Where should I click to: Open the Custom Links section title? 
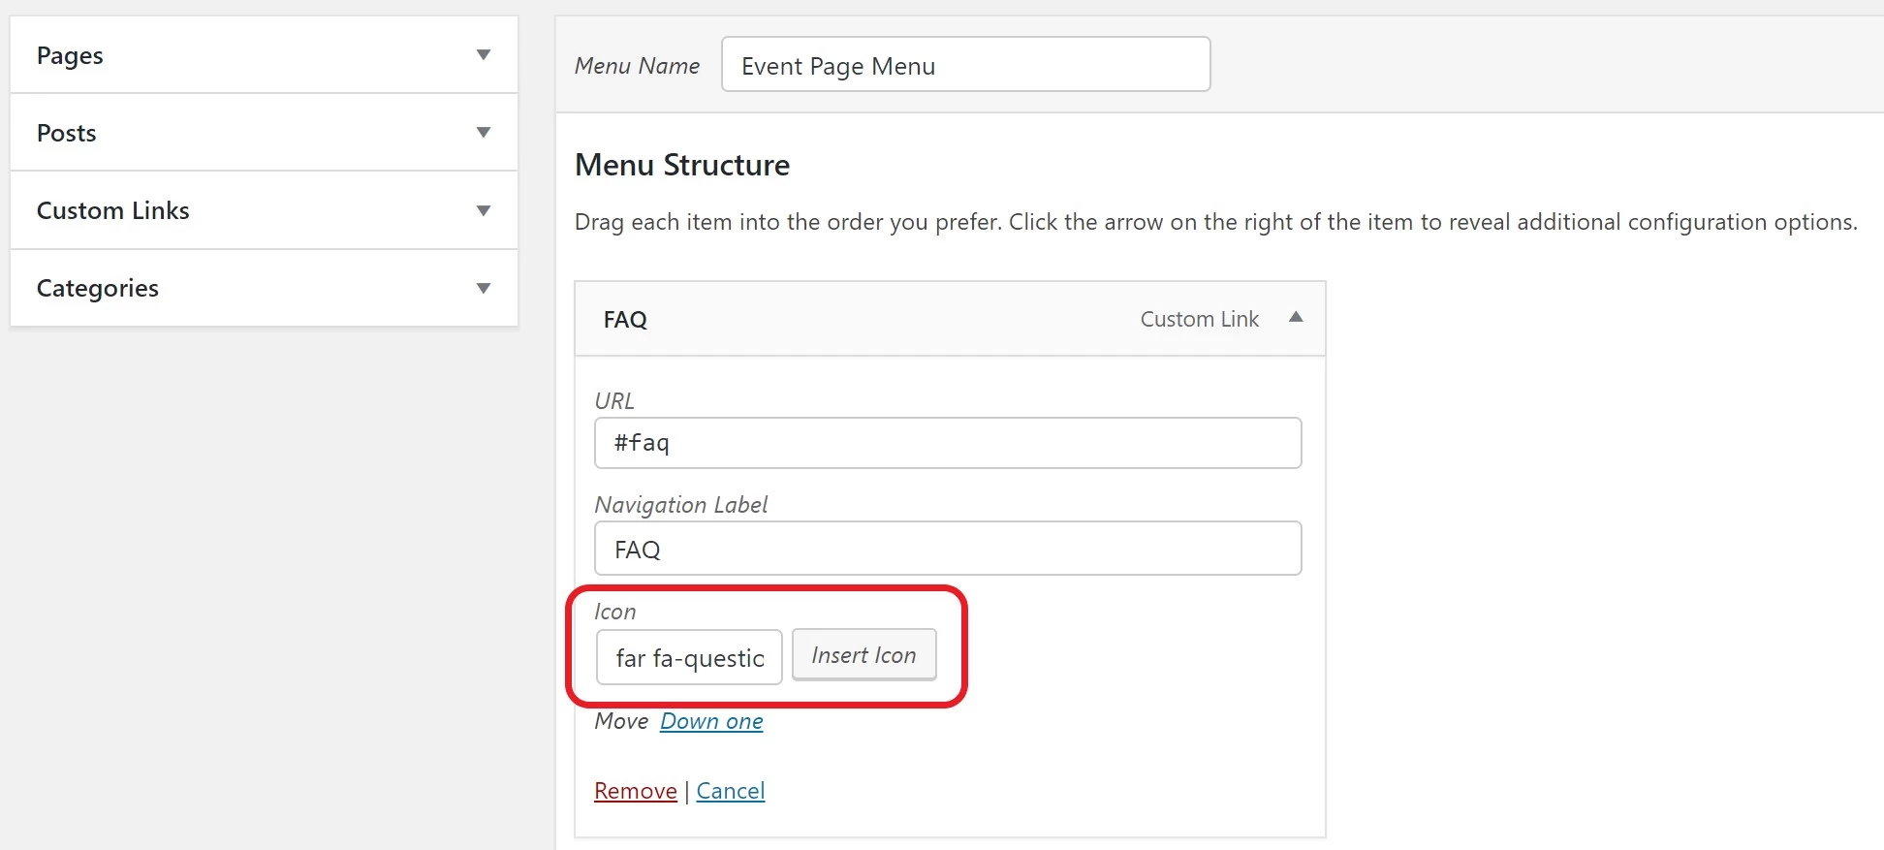[113, 210]
